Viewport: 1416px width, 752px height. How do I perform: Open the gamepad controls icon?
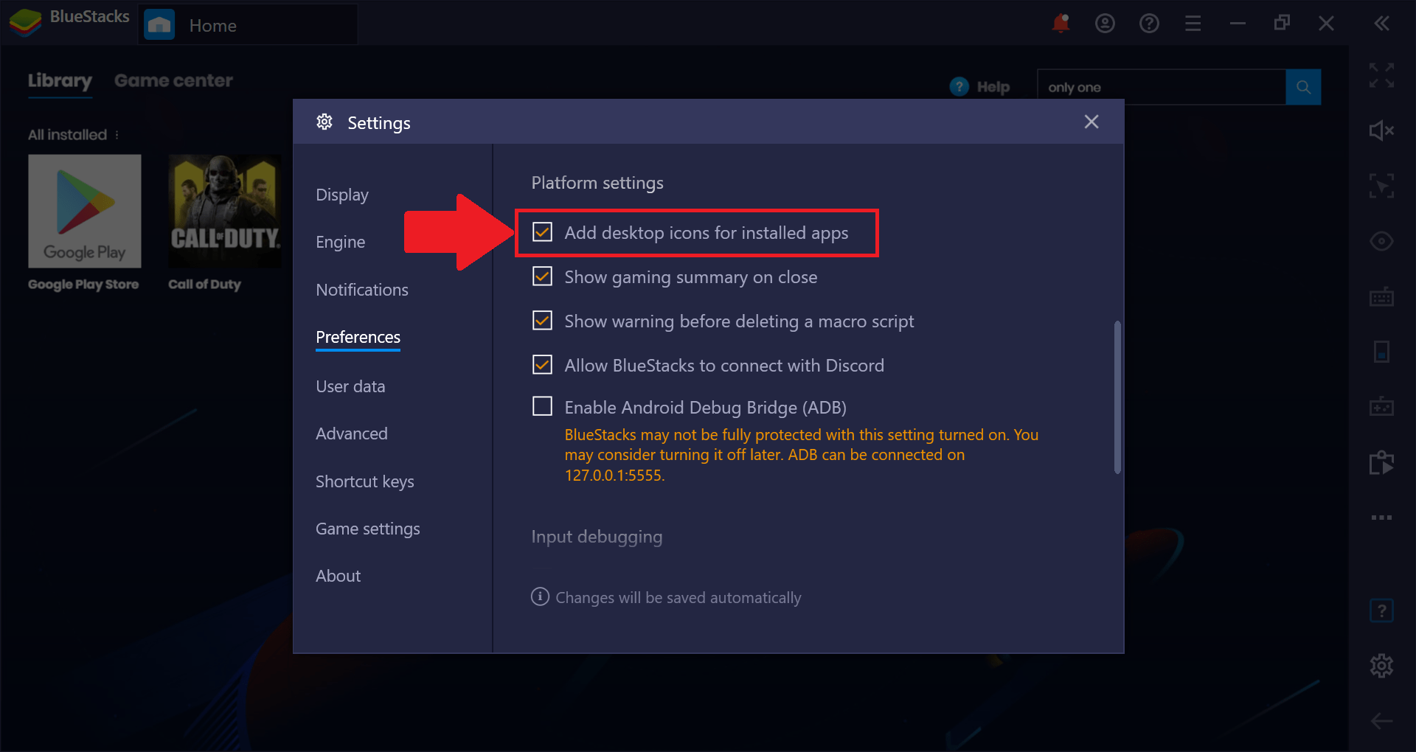pyautogui.click(x=1381, y=406)
